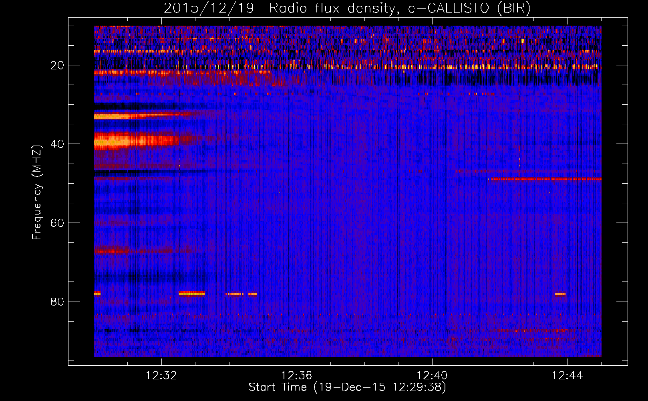Click the yellow interference segment near 78 MHz at 12:33
Image resolution: width=648 pixels, height=401 pixels.
(191, 293)
